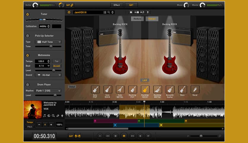Image resolution: width=248 pixels, height=143 pixels.
Task: Toggle the Pick-Up Selector power button
Action: [28, 36]
